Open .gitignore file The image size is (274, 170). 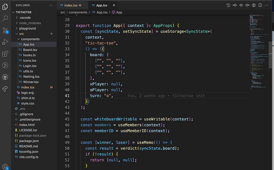coord(34,114)
